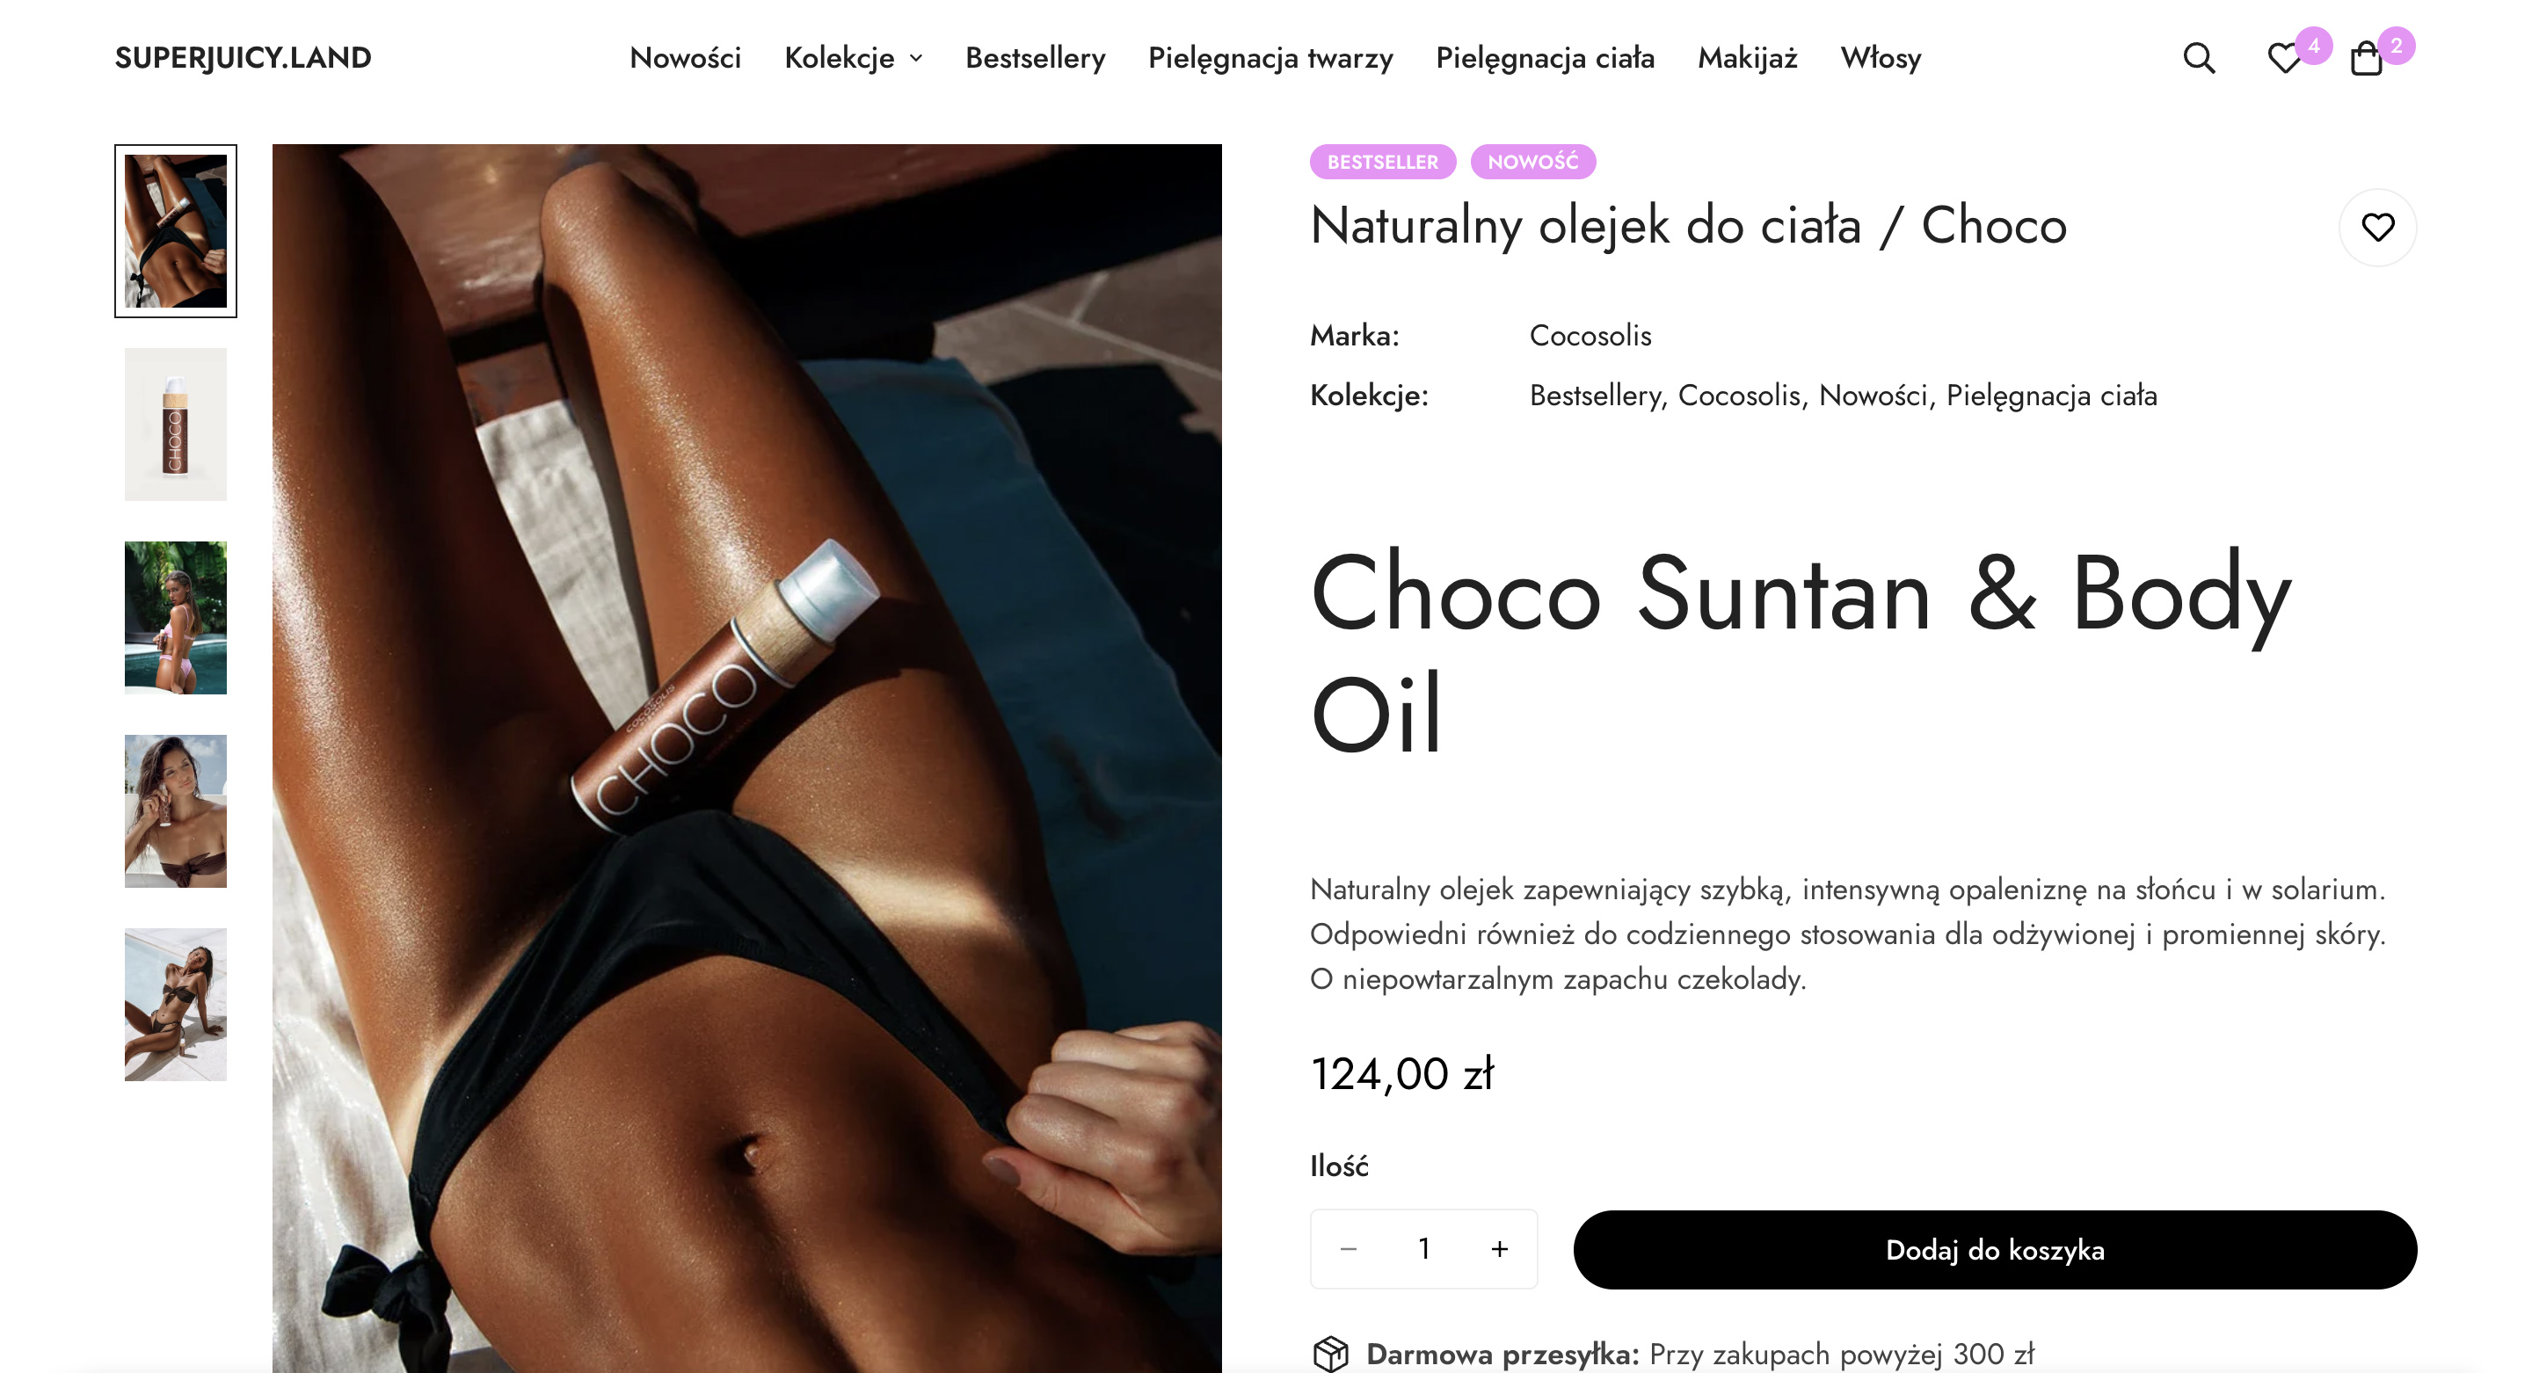Select the pool bikini model thumbnail
The height and width of the screenshot is (1373, 2532).
pyautogui.click(x=176, y=618)
